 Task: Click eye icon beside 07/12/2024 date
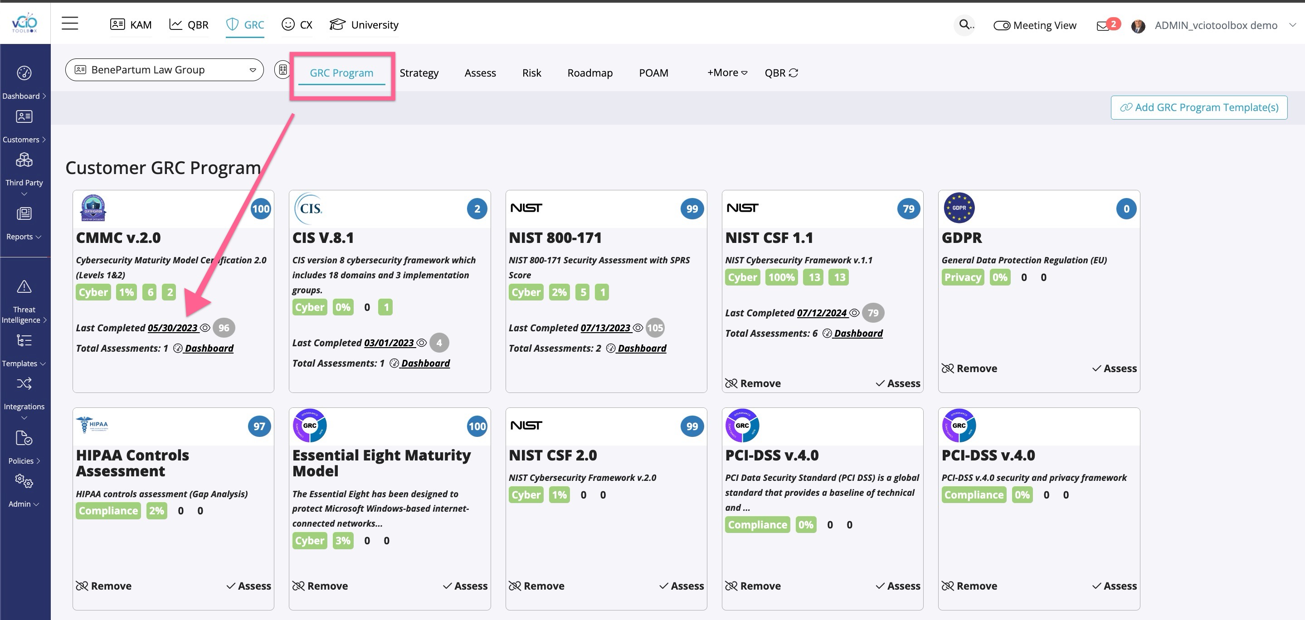(854, 313)
